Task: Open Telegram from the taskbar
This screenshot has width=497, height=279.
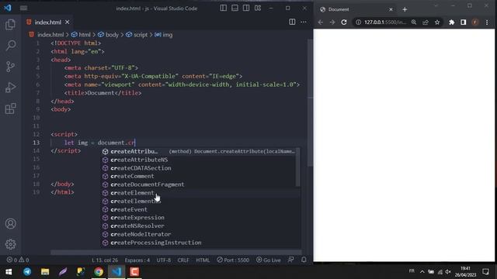Action: [27, 272]
